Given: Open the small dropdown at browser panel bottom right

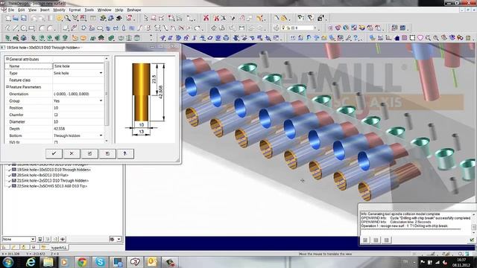Looking at the screenshot, I should pos(119,239).
